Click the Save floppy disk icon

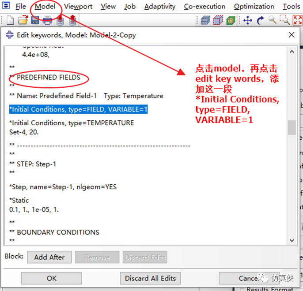[x=35, y=20]
